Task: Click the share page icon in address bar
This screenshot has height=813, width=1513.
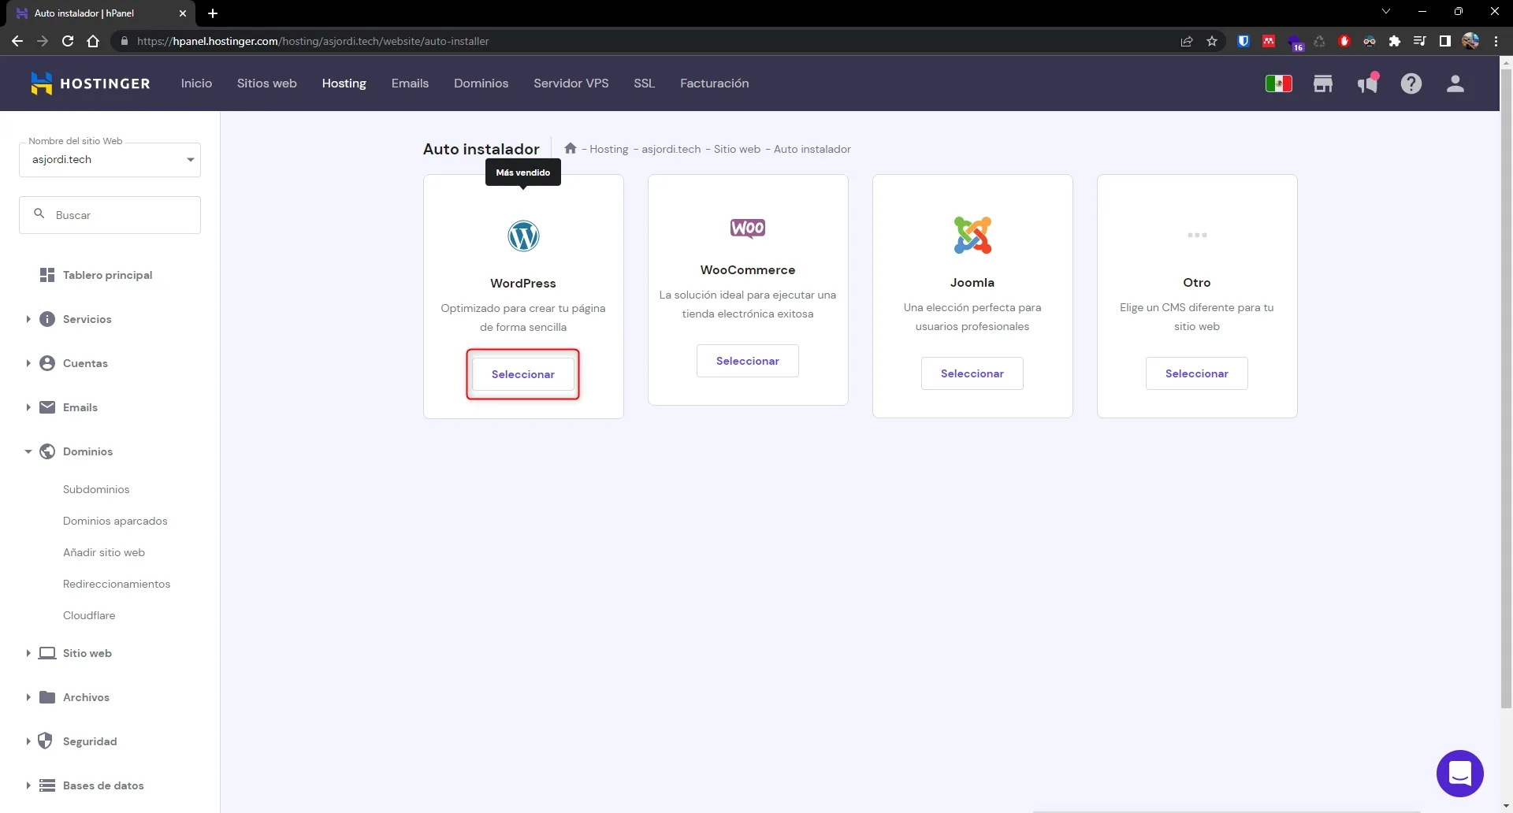Action: [1187, 41]
